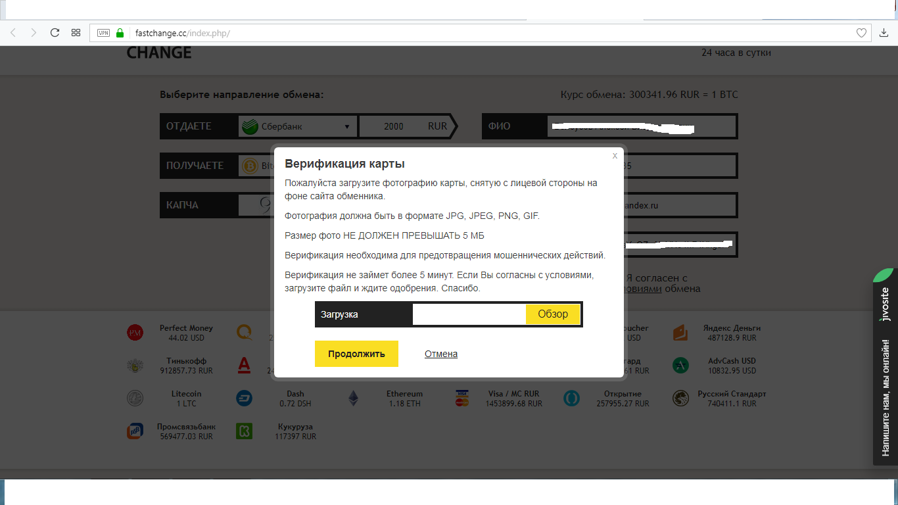Choose the AdvCash USD icon
This screenshot has width=898, height=505.
(x=680, y=365)
